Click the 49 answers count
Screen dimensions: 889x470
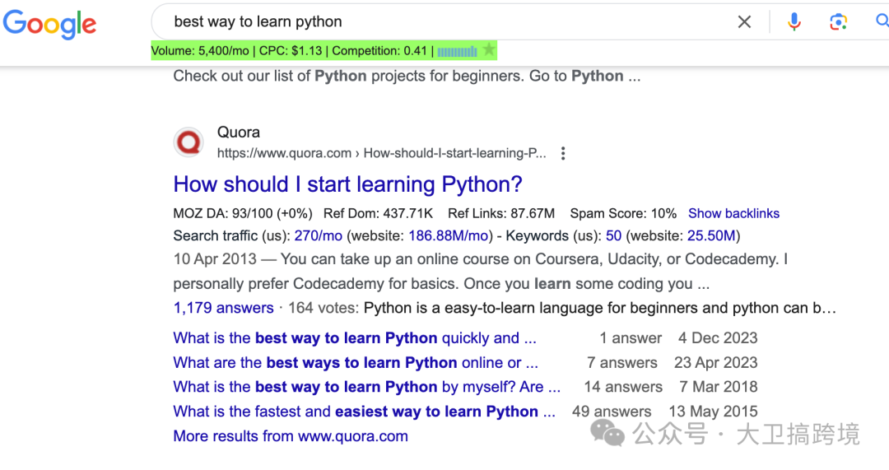[x=611, y=411]
